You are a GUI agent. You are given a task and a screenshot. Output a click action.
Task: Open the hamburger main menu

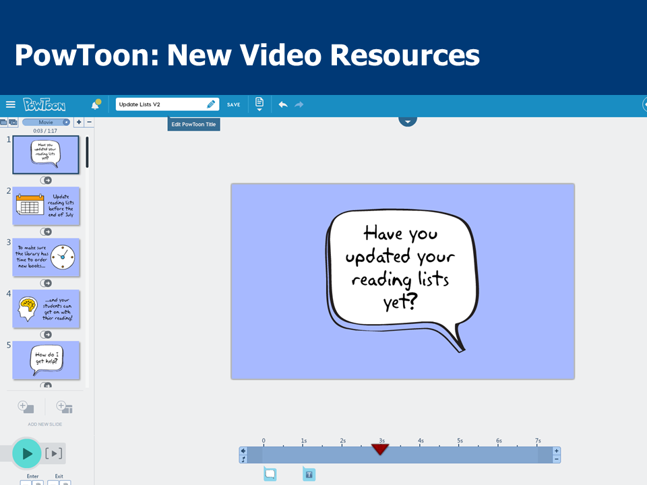tap(10, 104)
